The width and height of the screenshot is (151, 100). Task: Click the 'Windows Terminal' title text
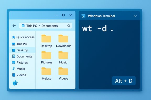click(101, 16)
